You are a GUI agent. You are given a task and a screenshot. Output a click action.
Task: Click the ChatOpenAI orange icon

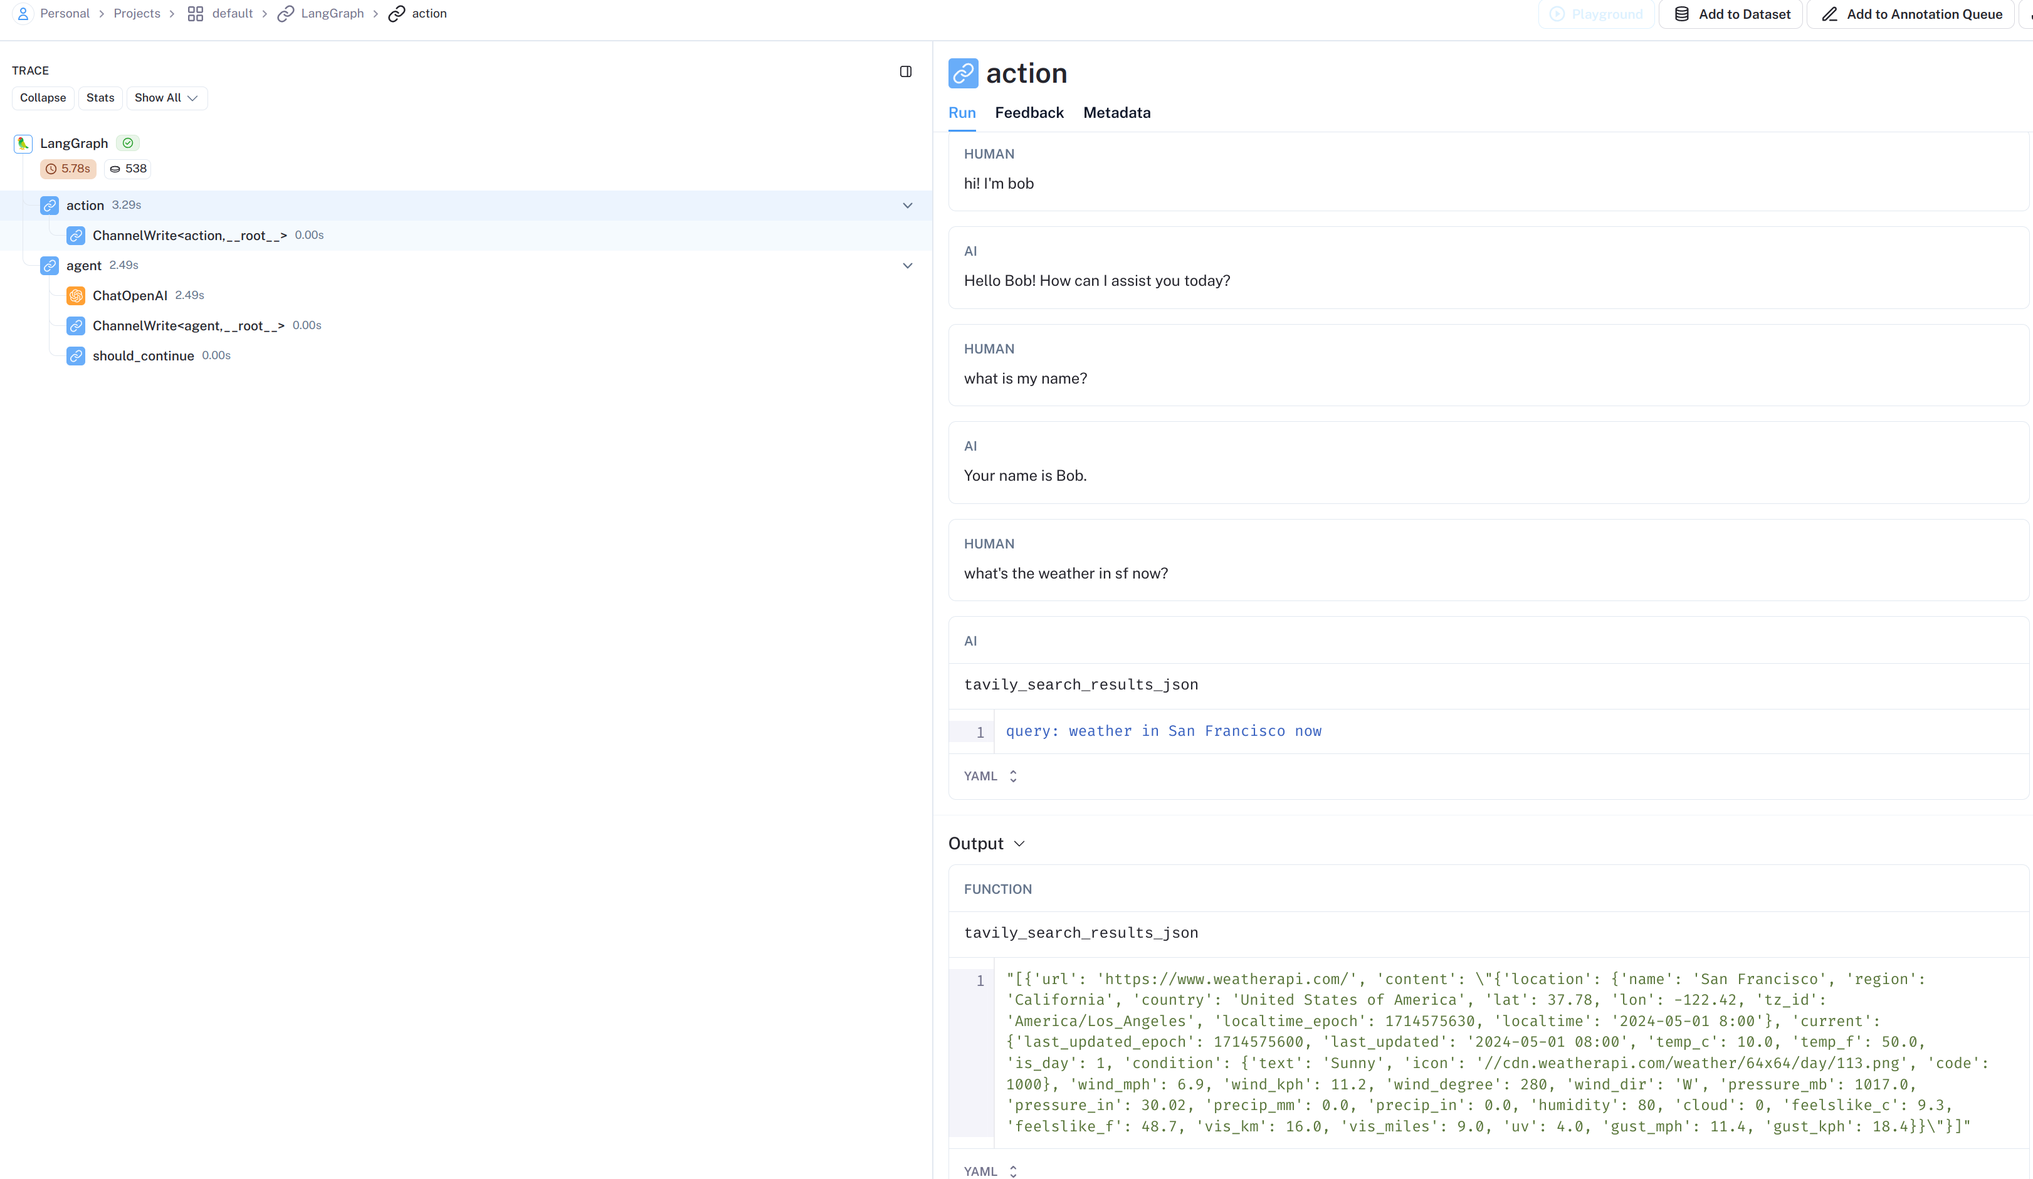tap(76, 295)
